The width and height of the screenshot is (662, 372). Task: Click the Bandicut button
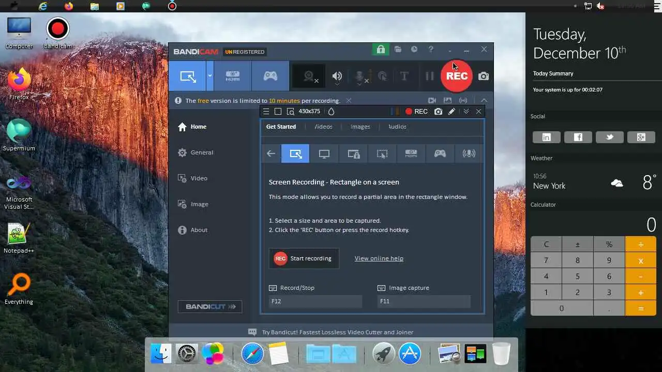(209, 306)
